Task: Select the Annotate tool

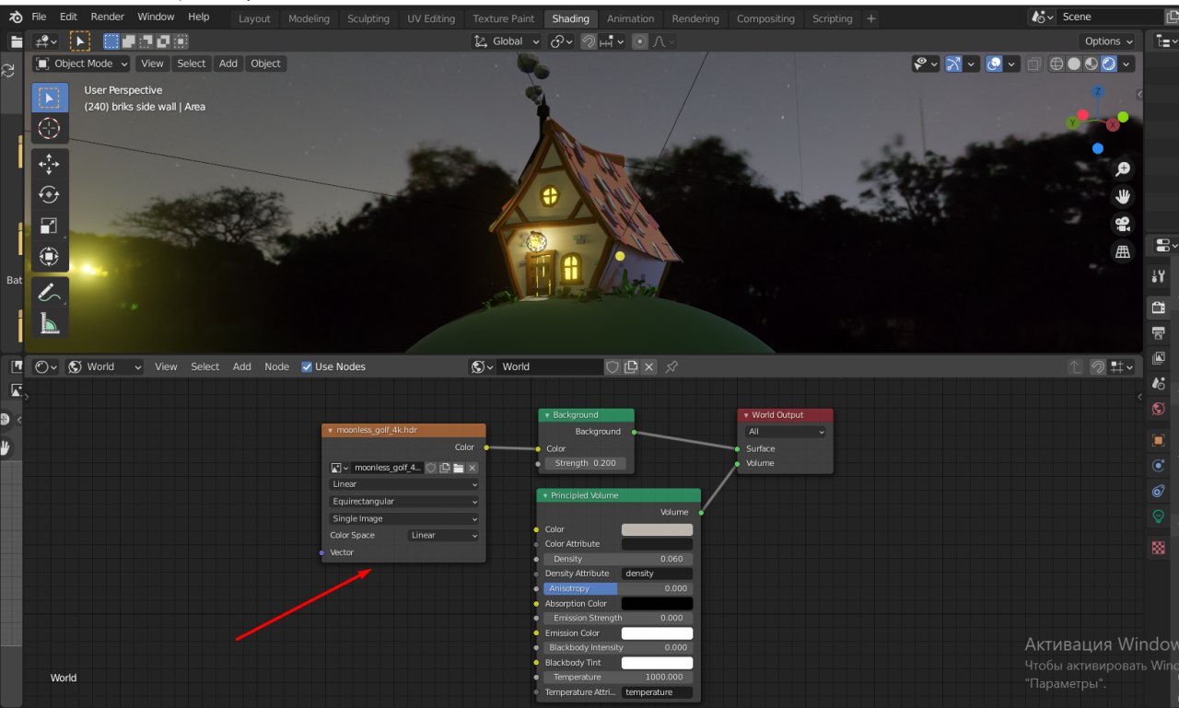Action: pos(50,292)
